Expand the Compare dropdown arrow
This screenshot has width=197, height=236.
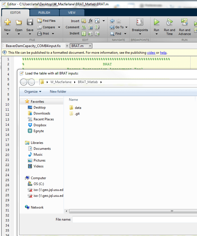(x=59, y=27)
